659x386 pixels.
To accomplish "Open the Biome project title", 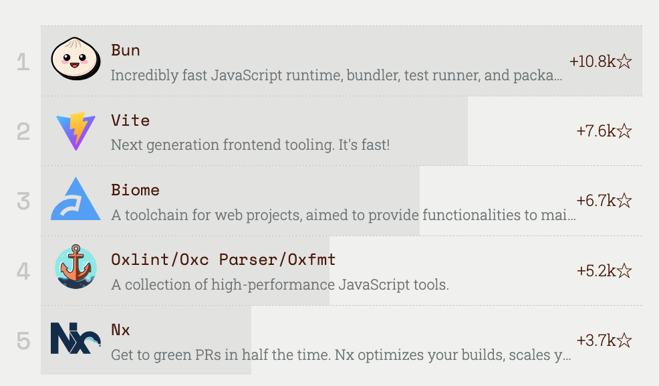I will pyautogui.click(x=136, y=190).
